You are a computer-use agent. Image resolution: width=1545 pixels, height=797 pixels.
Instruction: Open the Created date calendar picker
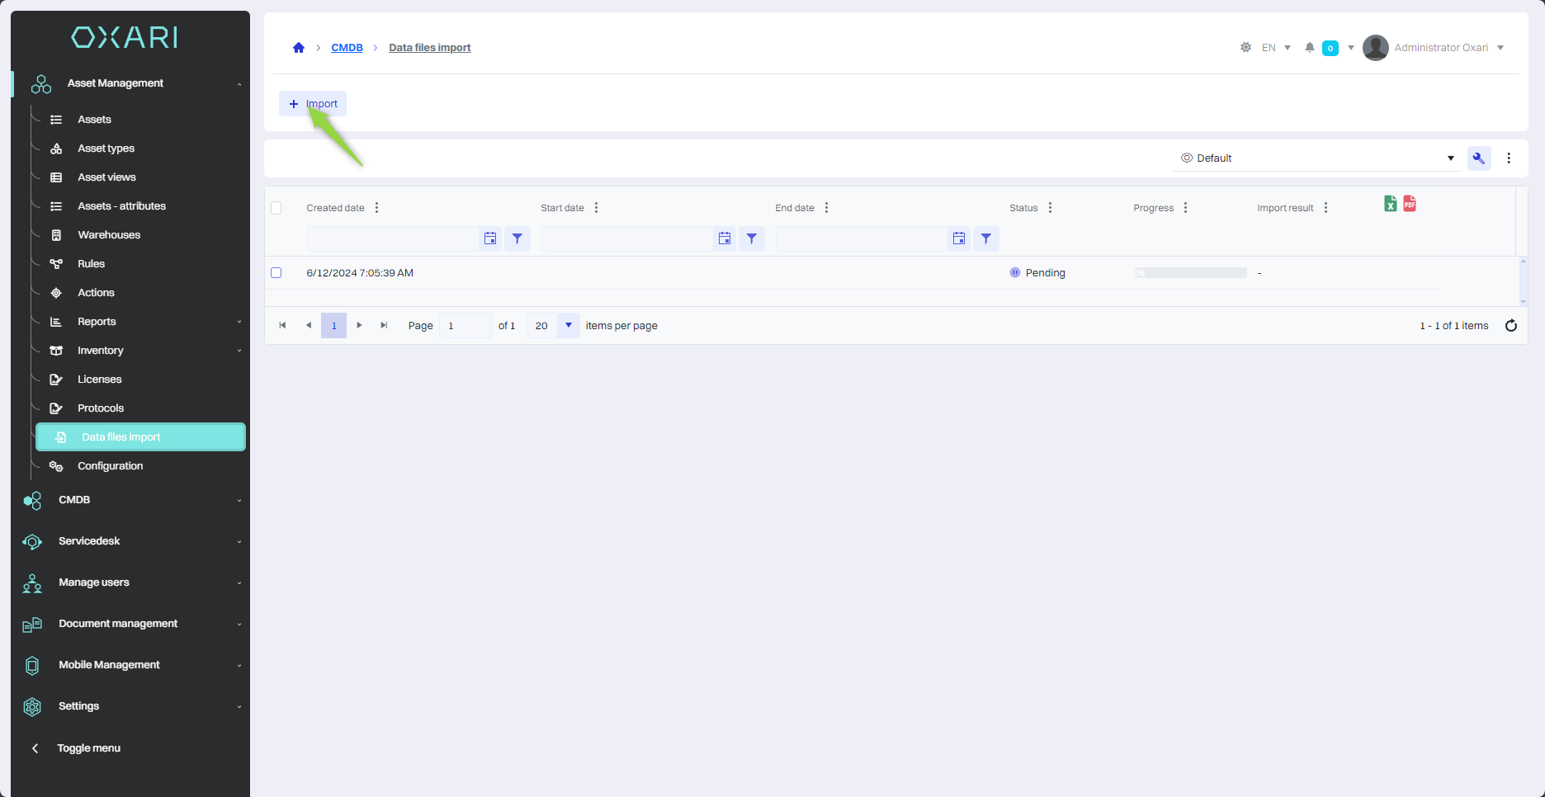490,238
